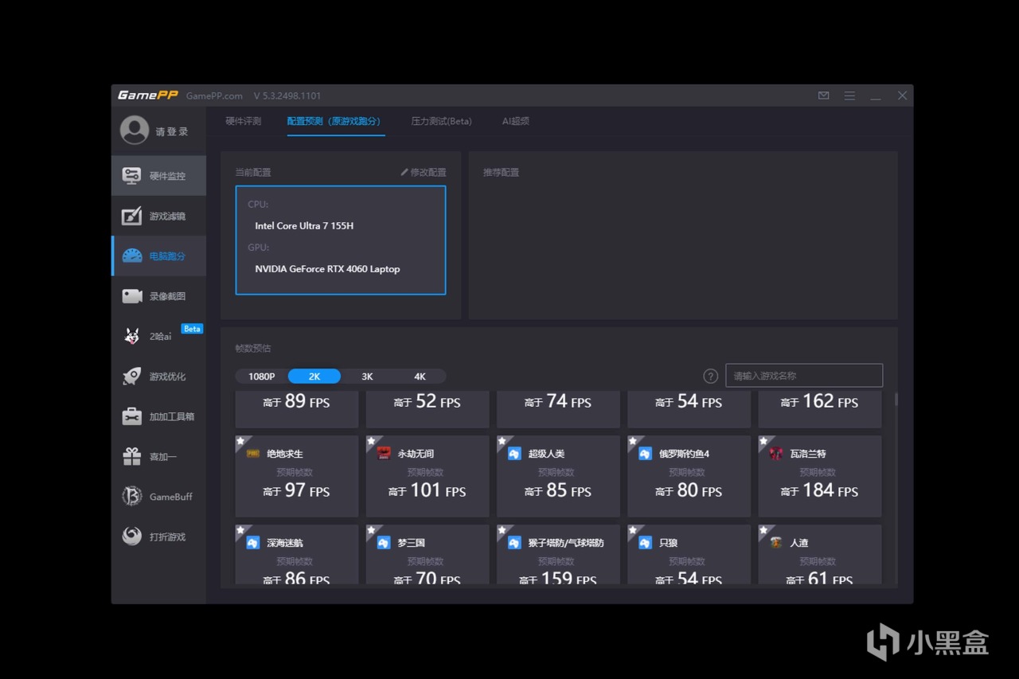Click the 游戏优化 rocket icon
The image size is (1019, 679).
pos(132,377)
